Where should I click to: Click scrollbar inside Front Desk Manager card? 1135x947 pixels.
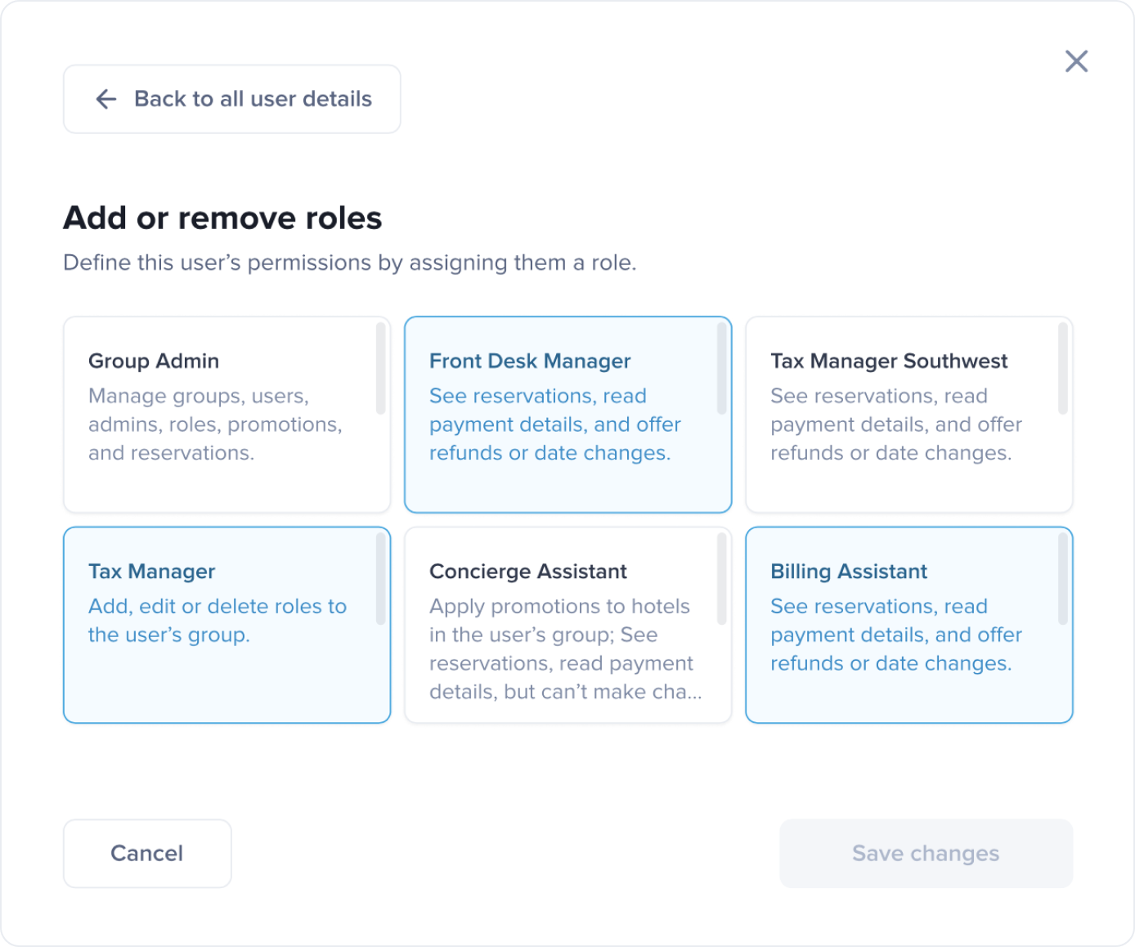tap(721, 368)
